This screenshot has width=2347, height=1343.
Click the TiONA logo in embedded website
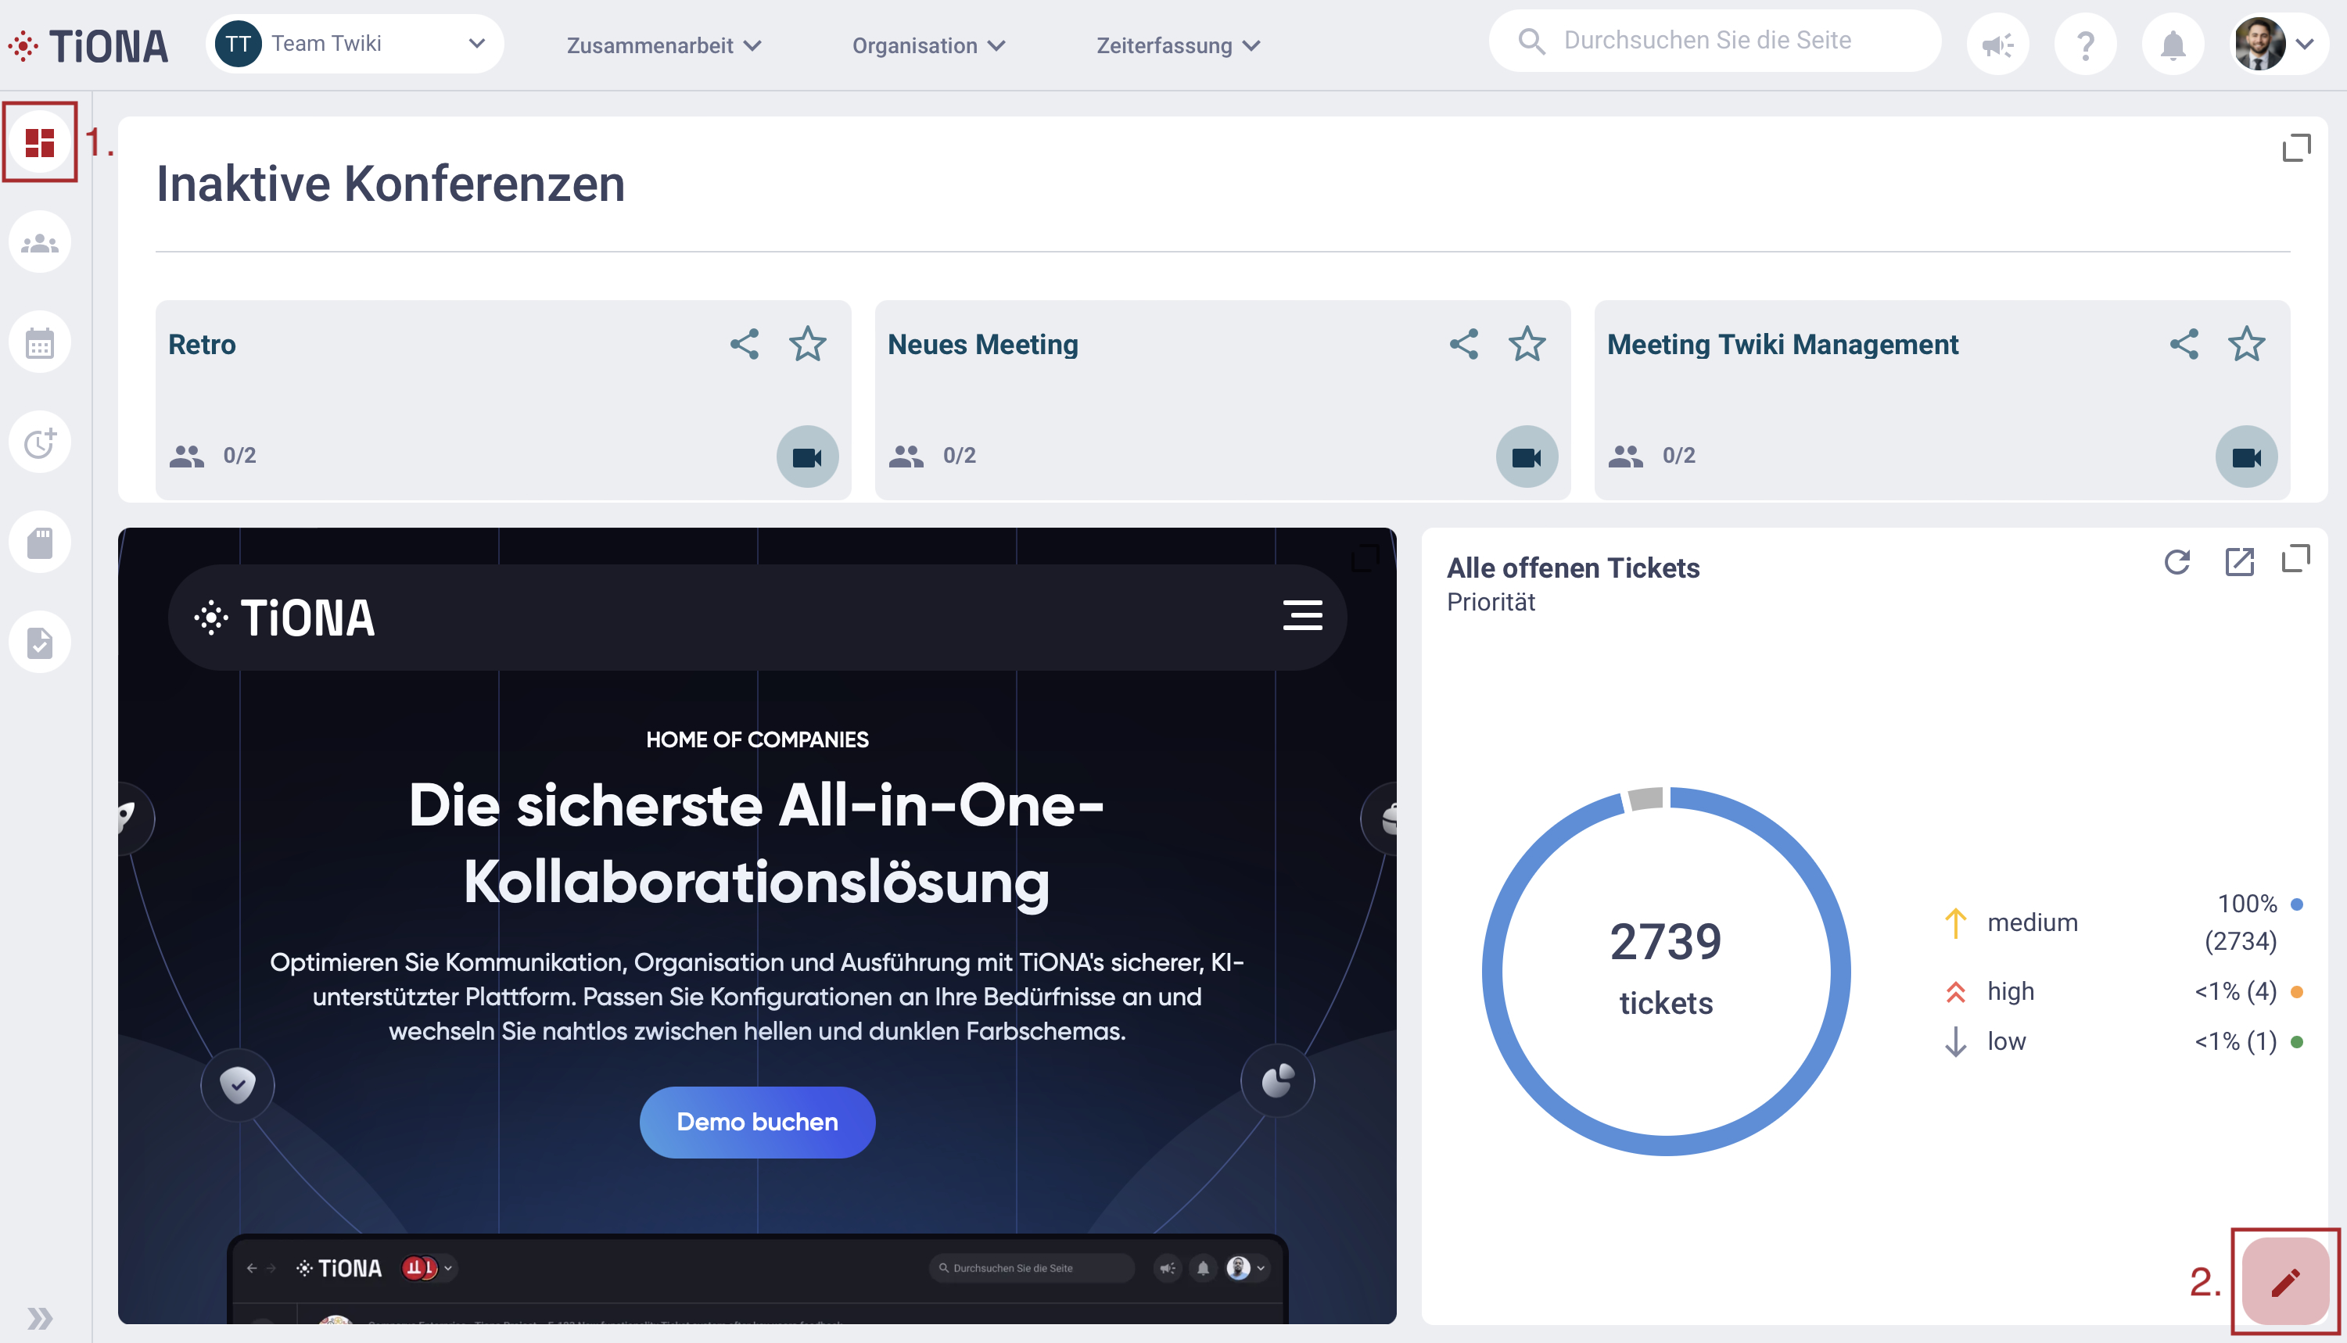coord(284,617)
